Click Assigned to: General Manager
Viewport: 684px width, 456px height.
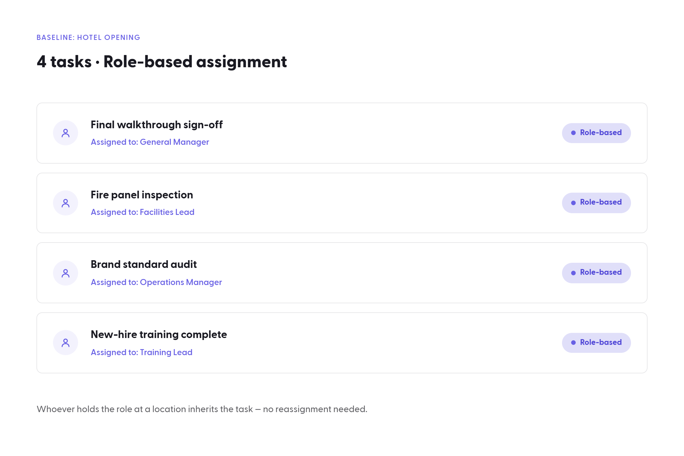point(150,142)
